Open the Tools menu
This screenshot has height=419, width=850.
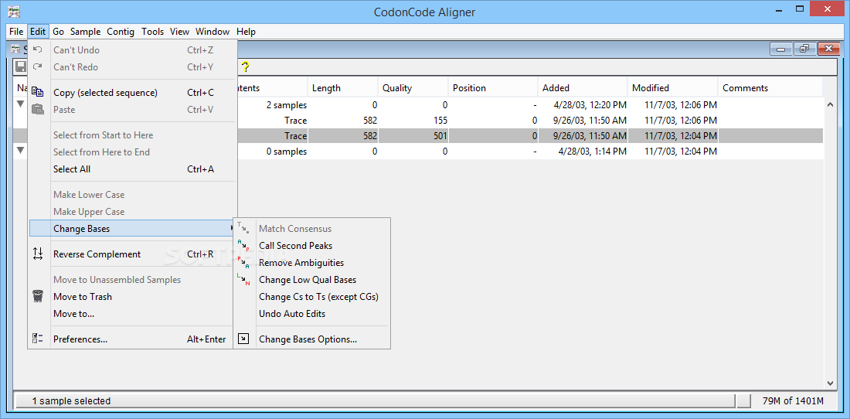click(x=152, y=32)
